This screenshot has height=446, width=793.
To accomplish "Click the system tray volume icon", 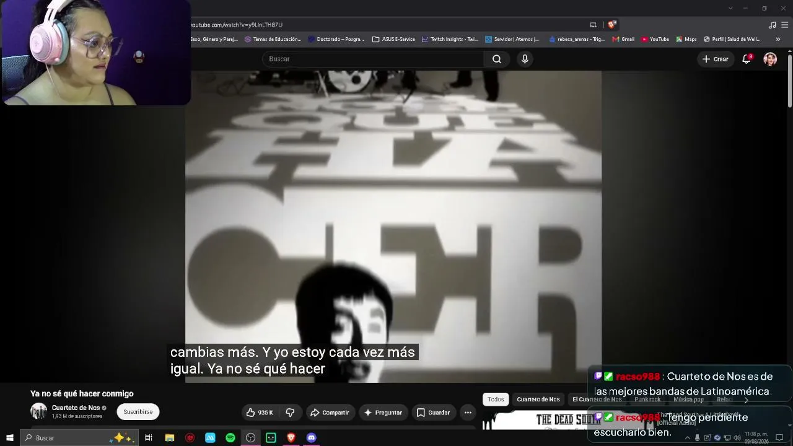I will pyautogui.click(x=737, y=438).
